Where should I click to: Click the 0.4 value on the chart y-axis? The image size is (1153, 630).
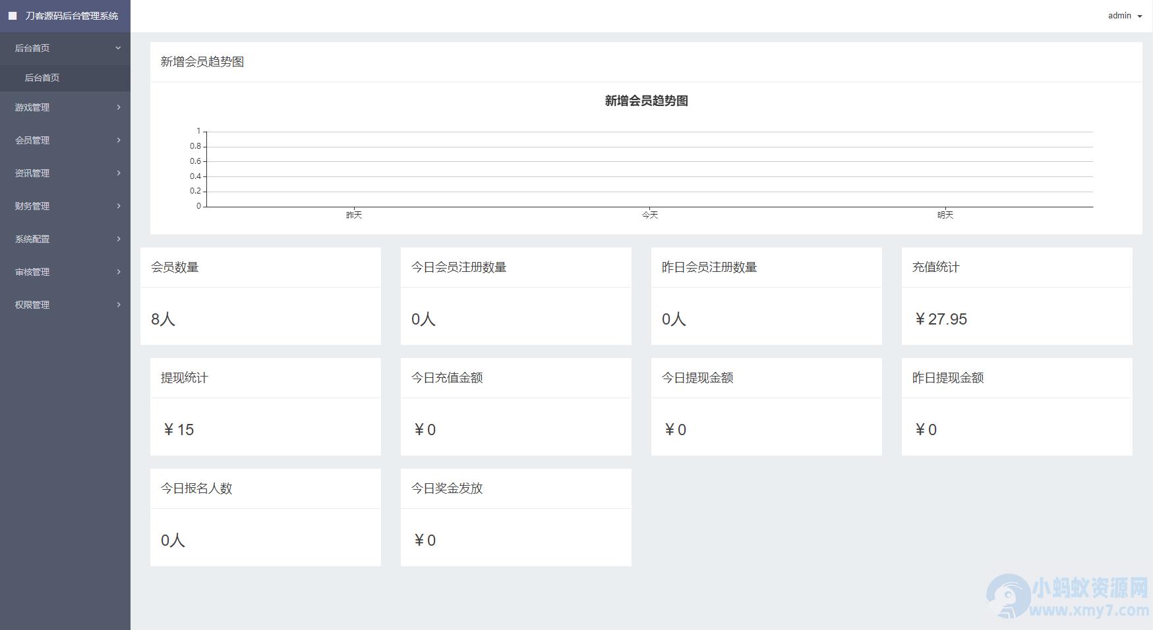coord(195,176)
